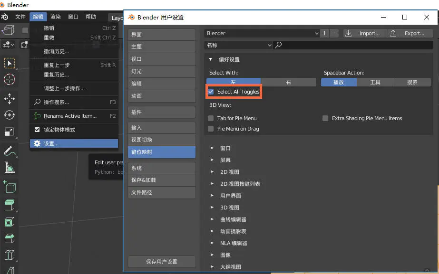Select the Rotate tool
The image size is (439, 274).
(x=9, y=115)
